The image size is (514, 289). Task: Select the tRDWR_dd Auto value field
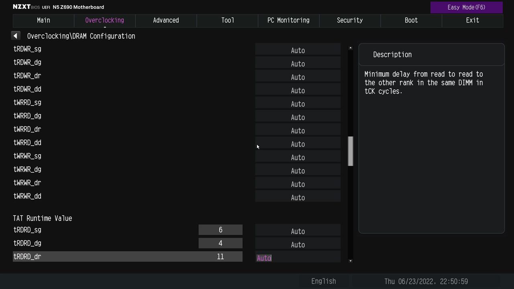(298, 90)
